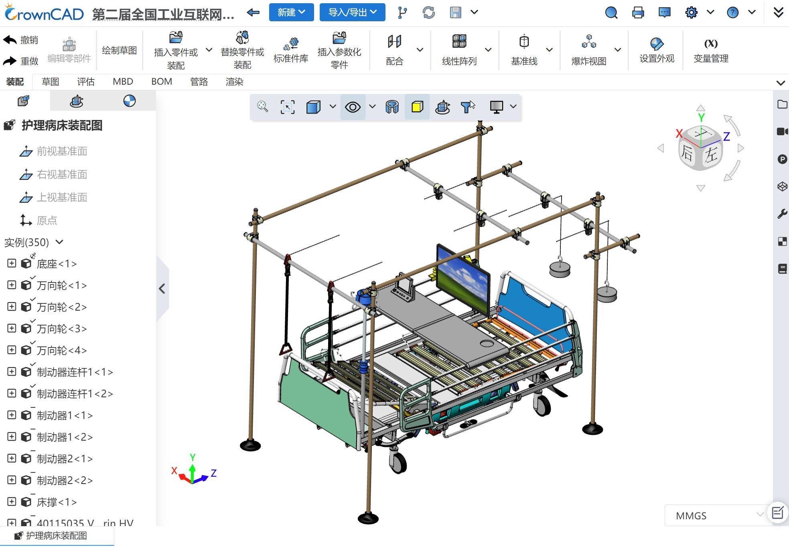Switch to the 渲染 rendering tab
Screen dimensions: 789x547
(x=234, y=82)
